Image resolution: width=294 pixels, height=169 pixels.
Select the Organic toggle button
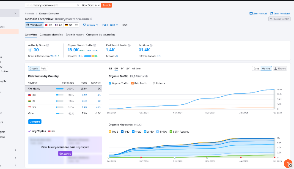tap(34, 68)
